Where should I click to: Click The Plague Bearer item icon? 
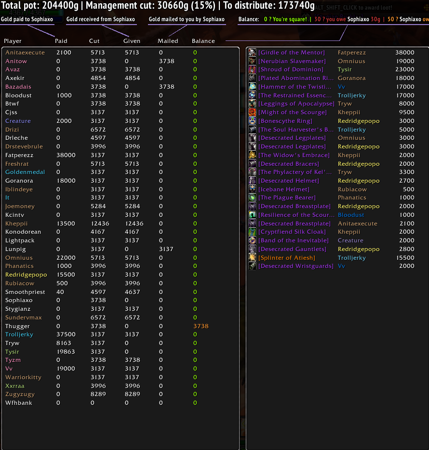252,198
